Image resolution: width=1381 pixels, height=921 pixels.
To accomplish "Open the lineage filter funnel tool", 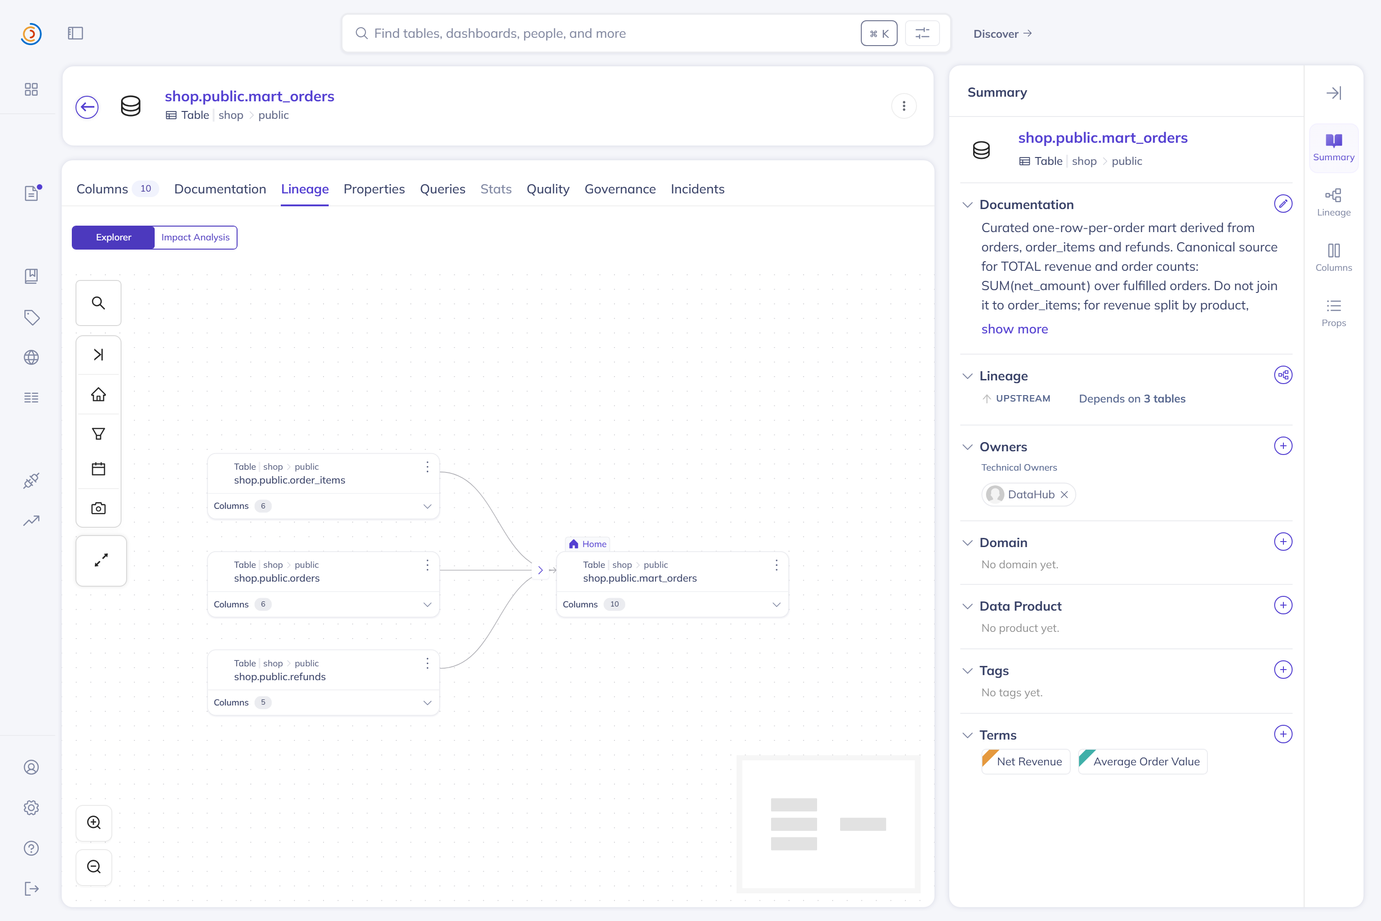I will pyautogui.click(x=99, y=433).
